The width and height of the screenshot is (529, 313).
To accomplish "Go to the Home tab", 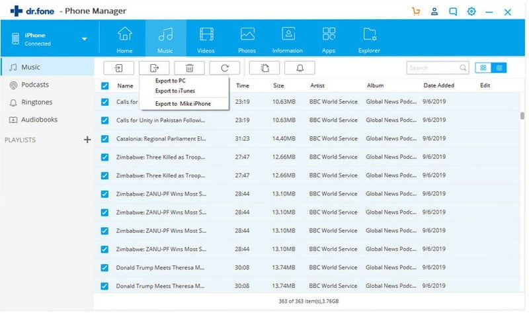I will pyautogui.click(x=124, y=39).
